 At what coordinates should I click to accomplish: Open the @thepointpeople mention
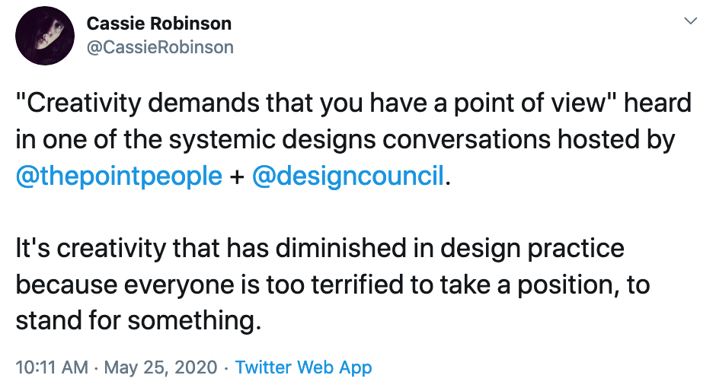(119, 176)
